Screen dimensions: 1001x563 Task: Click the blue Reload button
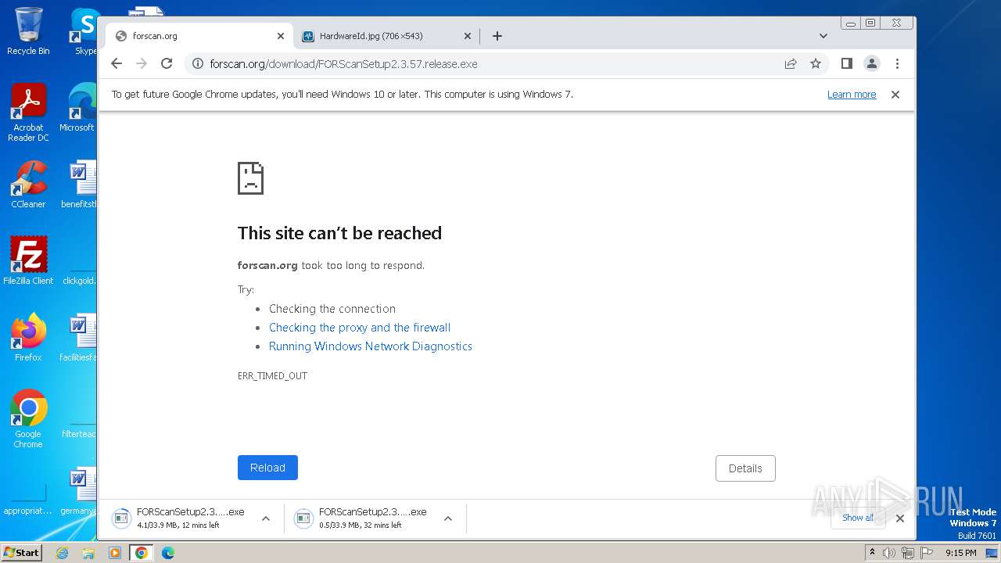pos(267,468)
